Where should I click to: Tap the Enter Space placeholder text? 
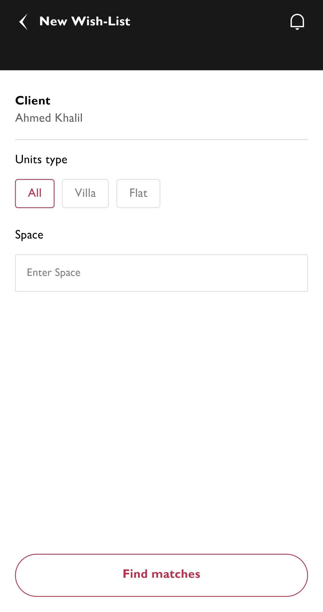(x=54, y=273)
